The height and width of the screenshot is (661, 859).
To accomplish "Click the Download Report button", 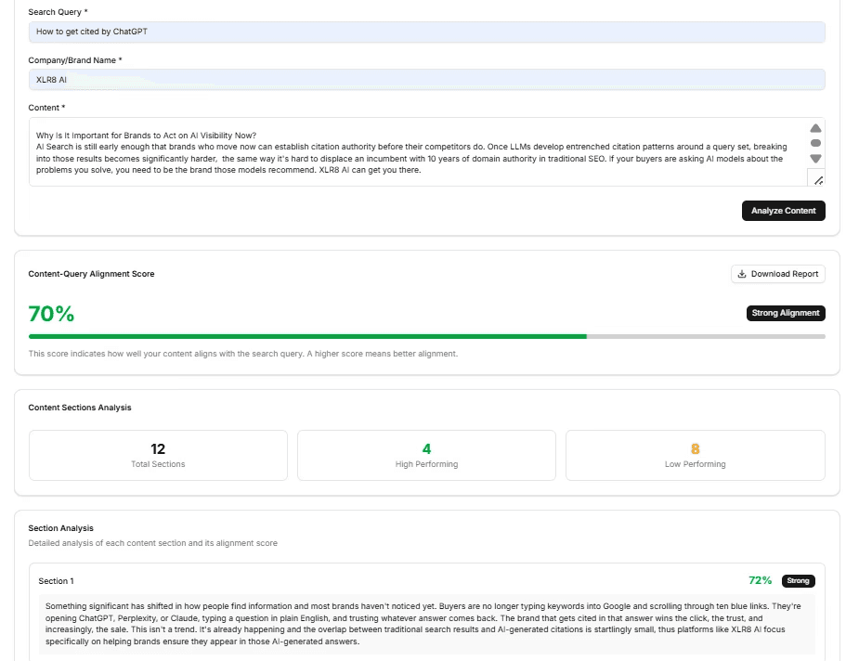I will 778,274.
